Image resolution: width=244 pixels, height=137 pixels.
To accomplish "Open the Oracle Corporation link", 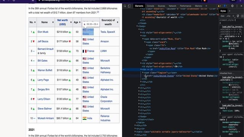I will pyautogui.click(x=106, y=99).
